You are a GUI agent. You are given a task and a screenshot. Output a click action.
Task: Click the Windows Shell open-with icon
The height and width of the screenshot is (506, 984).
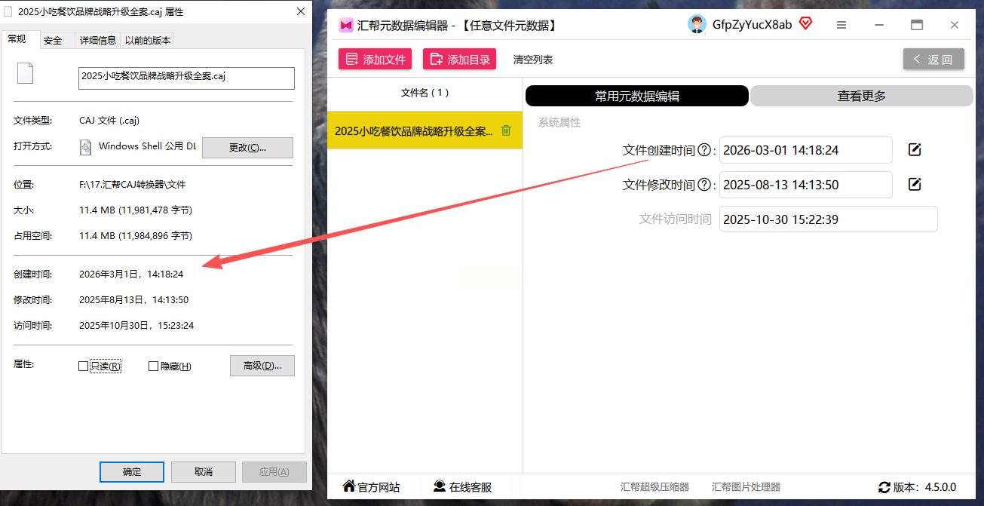pyautogui.click(x=86, y=146)
